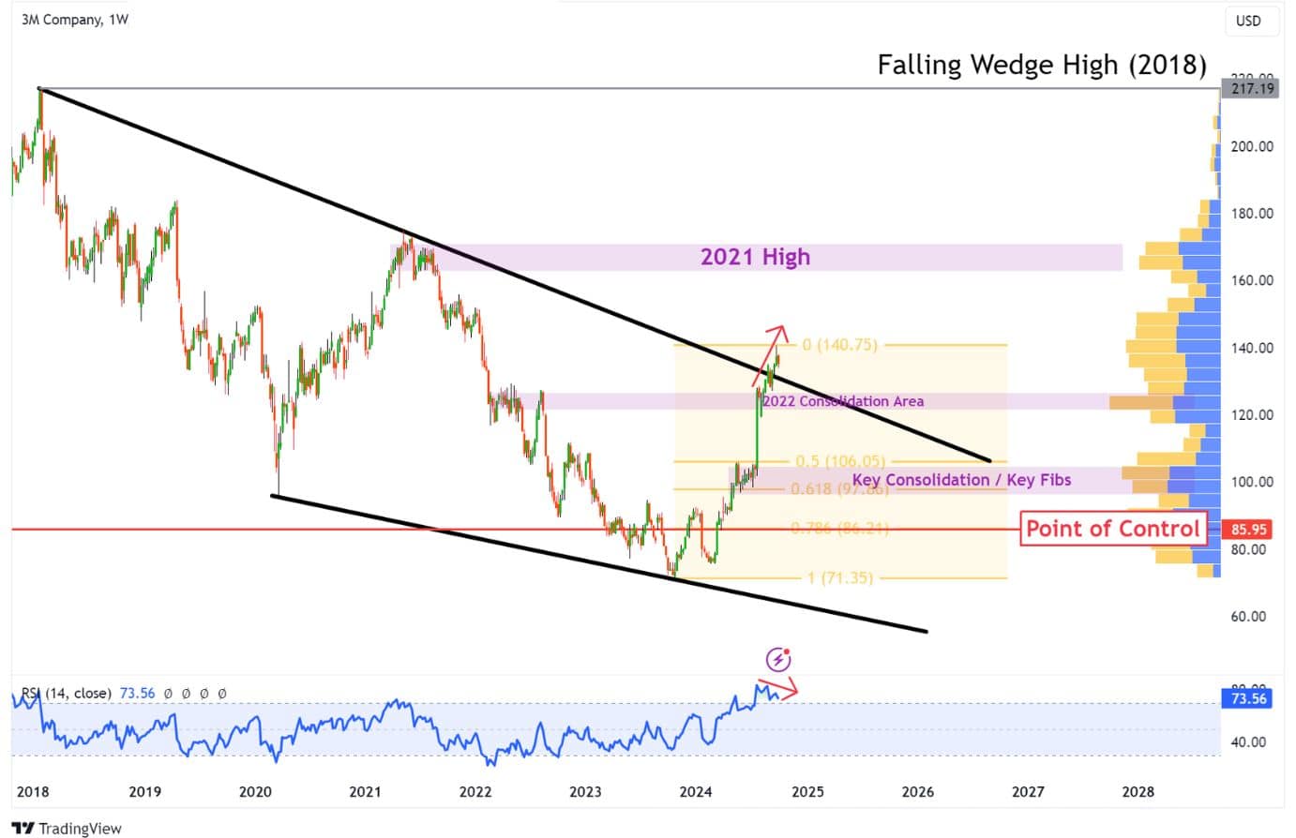Select the Key Consolidation / Key Fibs label
The height and width of the screenshot is (838, 1296).
[961, 480]
